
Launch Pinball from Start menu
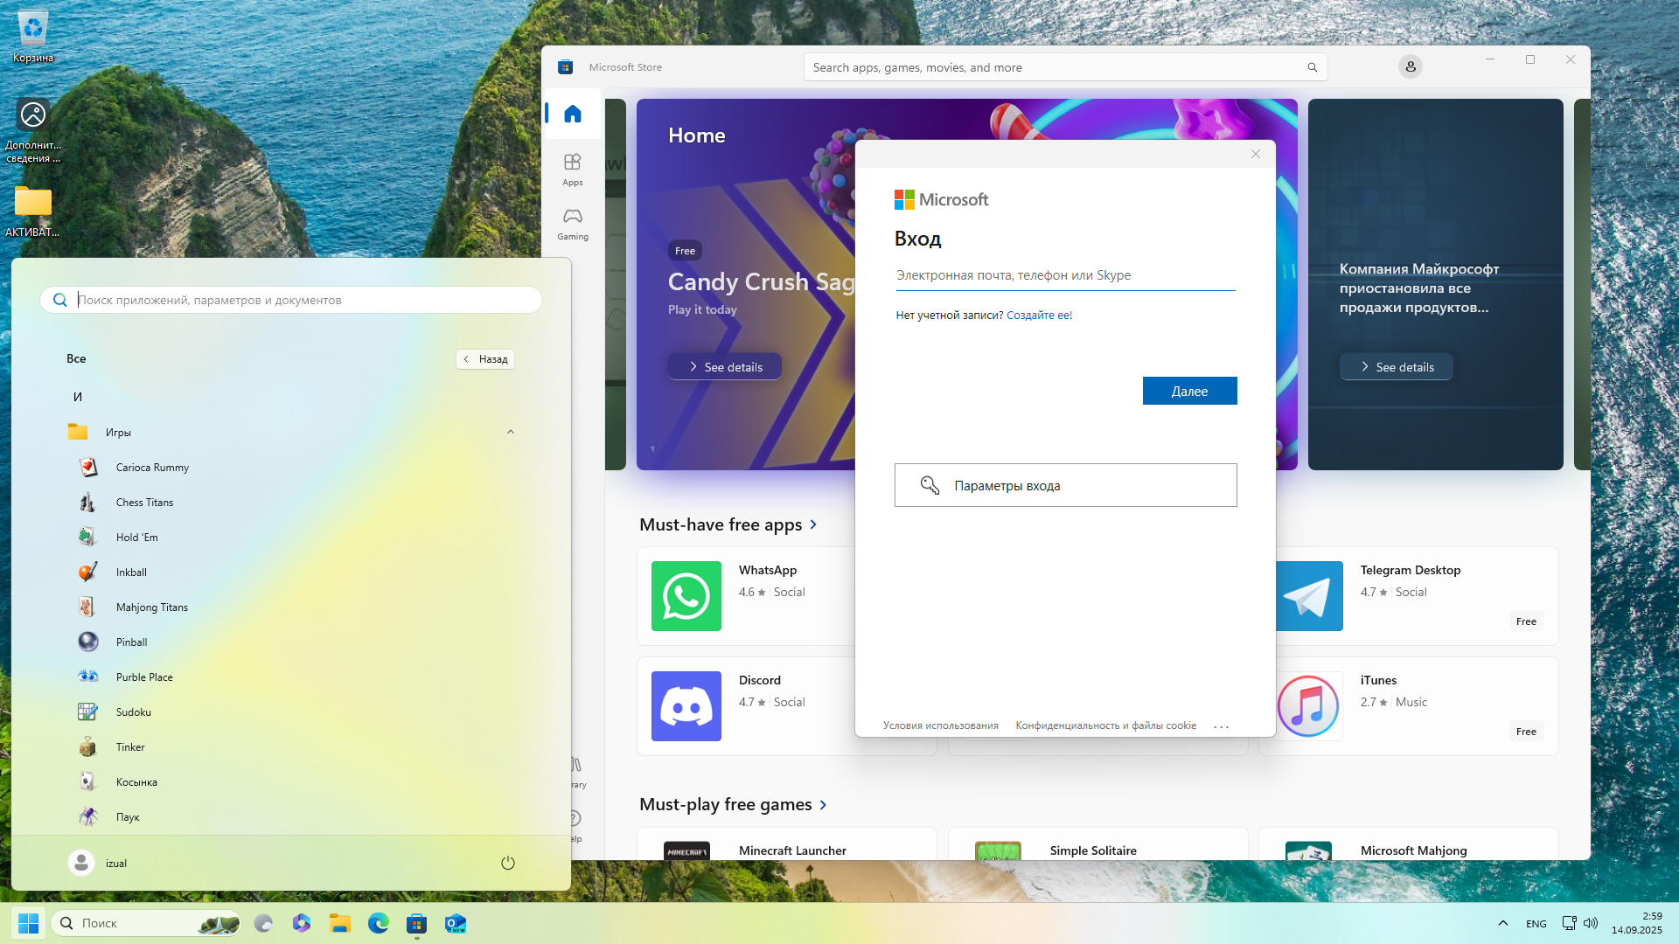291,642
